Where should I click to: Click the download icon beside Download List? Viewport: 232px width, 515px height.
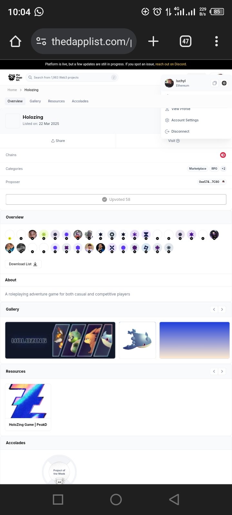(35, 264)
